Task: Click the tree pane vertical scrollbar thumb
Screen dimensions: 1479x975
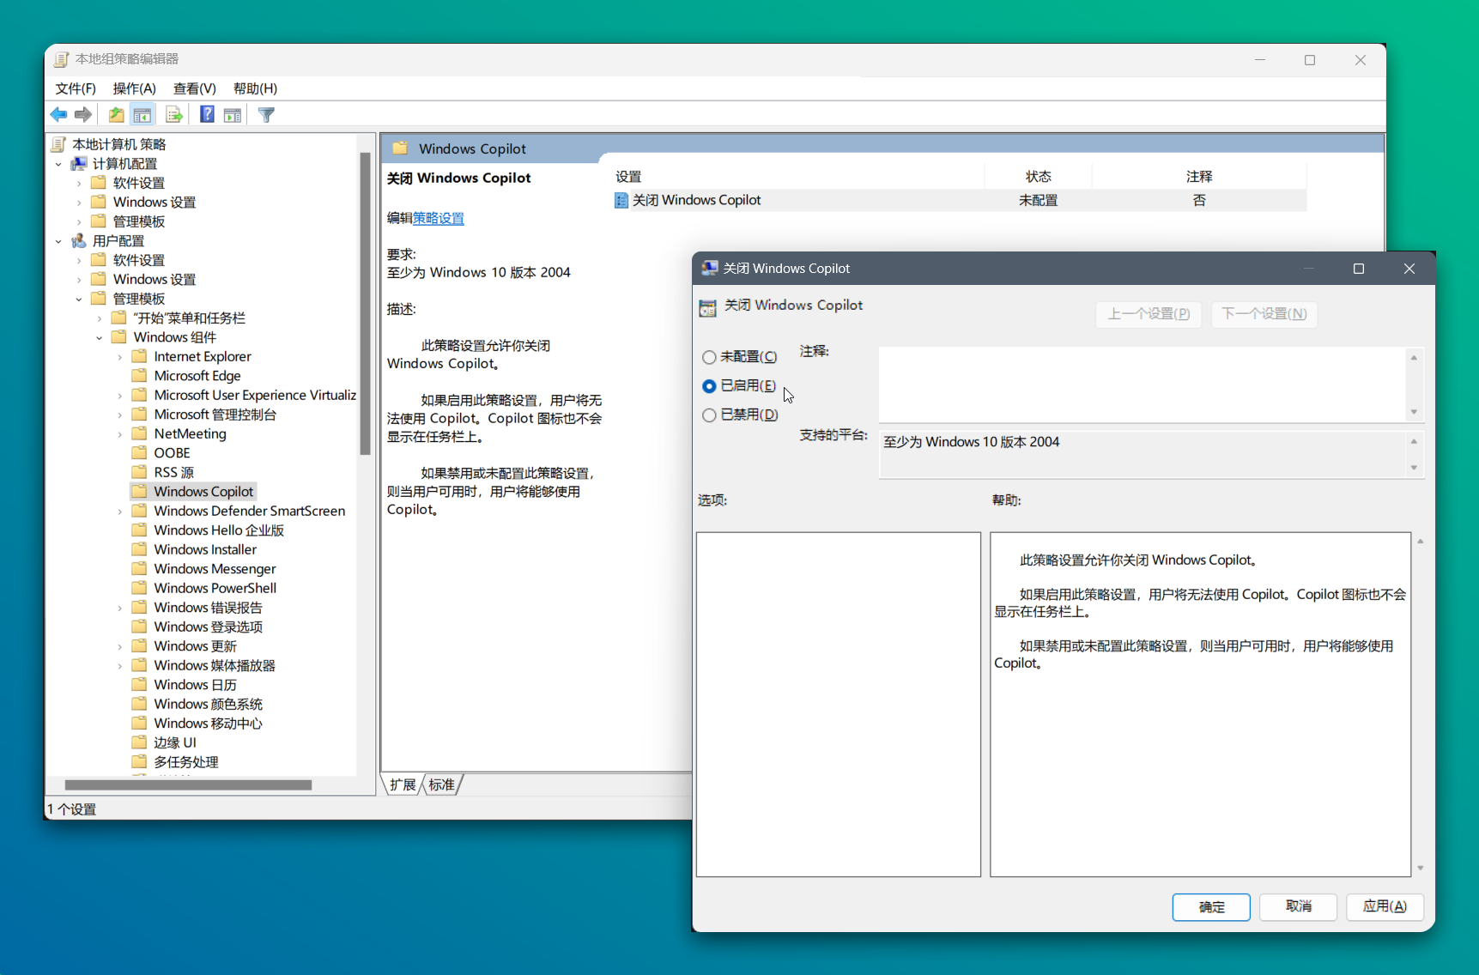Action: point(365,303)
